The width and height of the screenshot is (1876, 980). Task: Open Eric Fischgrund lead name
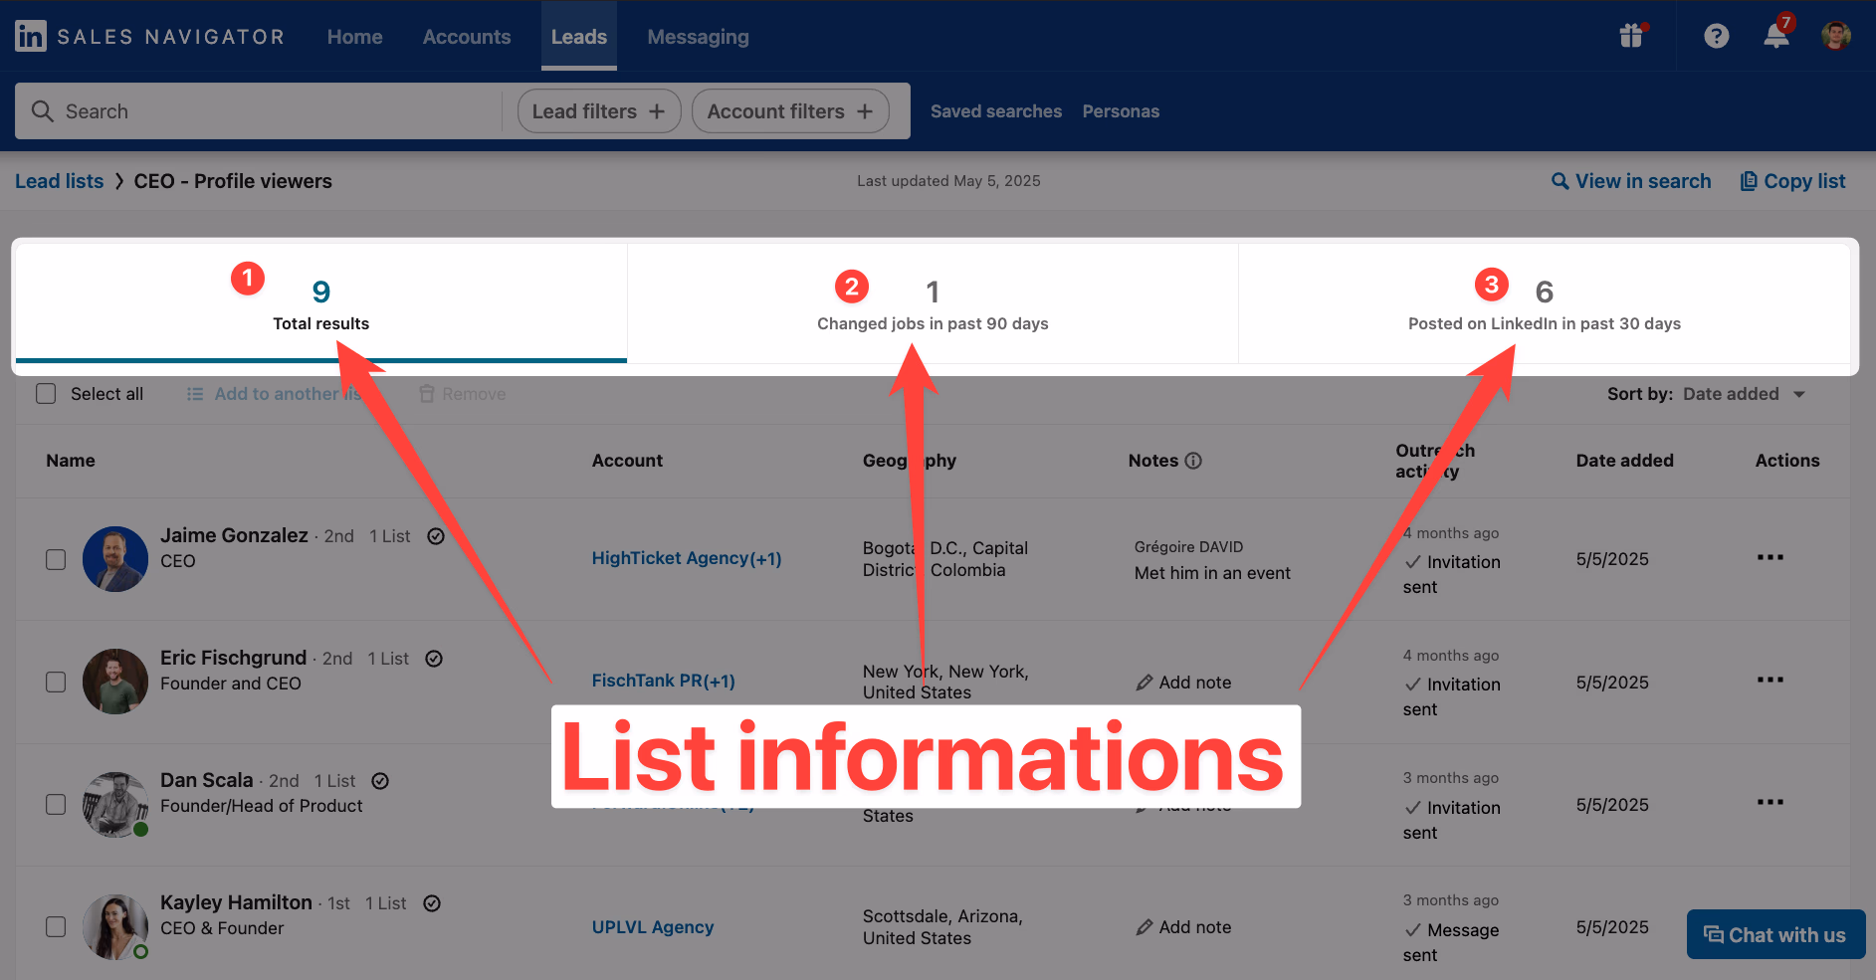coord(233,658)
